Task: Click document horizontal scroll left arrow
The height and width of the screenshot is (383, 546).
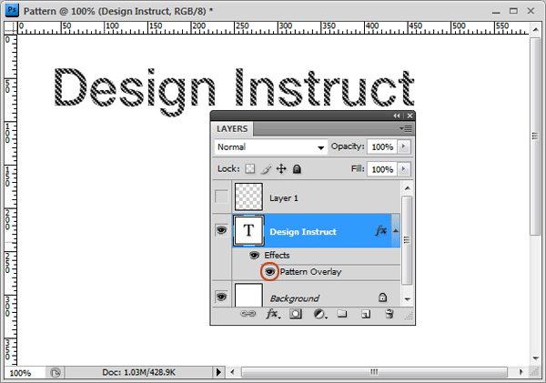Action: coord(233,372)
